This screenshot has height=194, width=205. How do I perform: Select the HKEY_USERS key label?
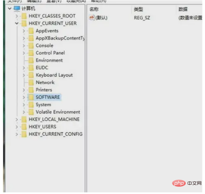pos(42,127)
